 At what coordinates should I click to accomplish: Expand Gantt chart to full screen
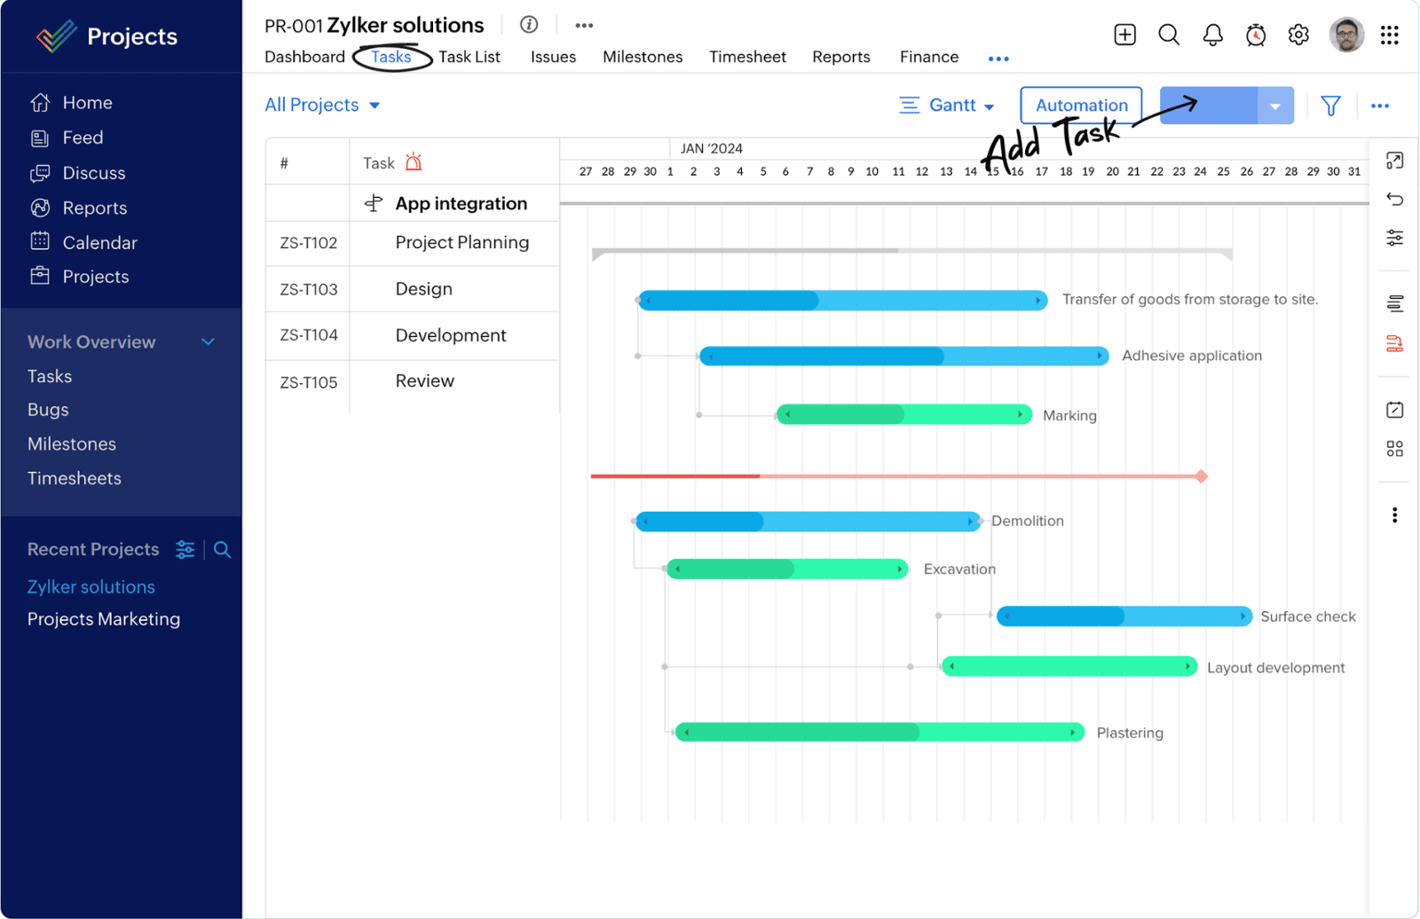point(1394,161)
